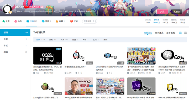Filter by 全部 119 category
The width and height of the screenshot is (189, 100).
(40, 40)
